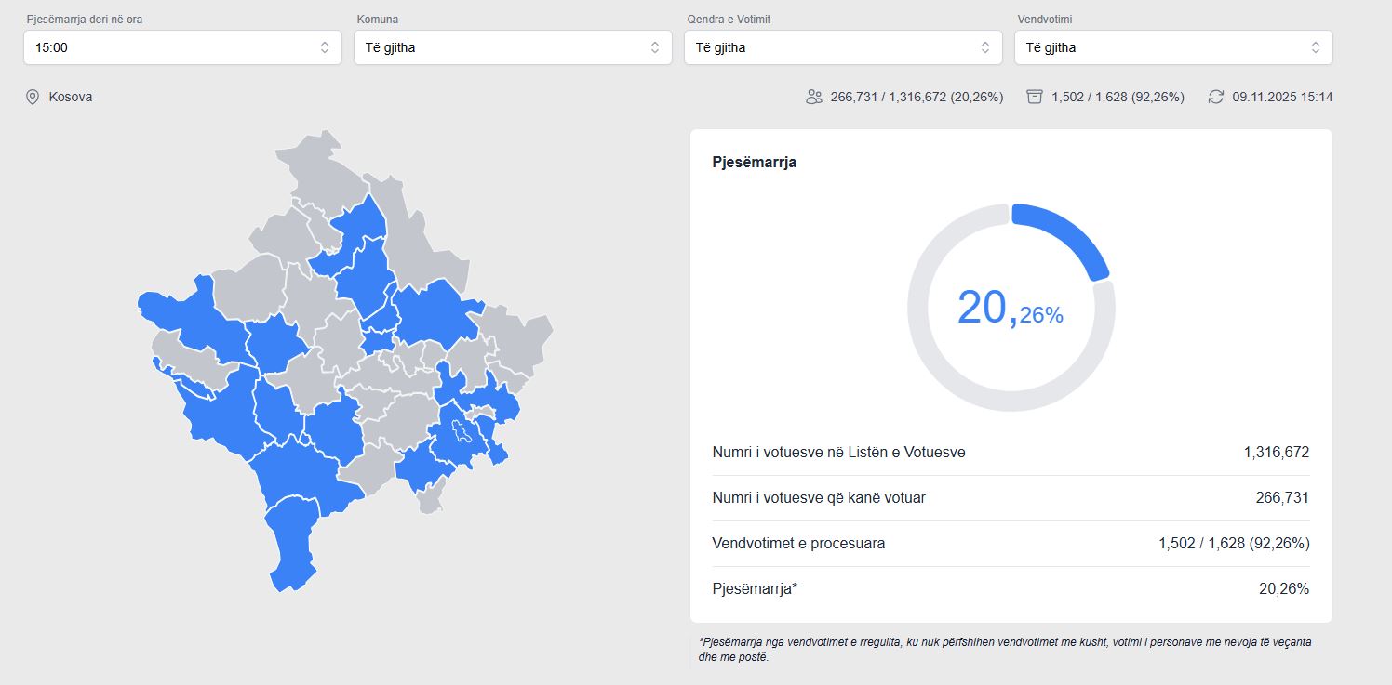Click the Vendvotimet e procesuara row

click(1011, 544)
